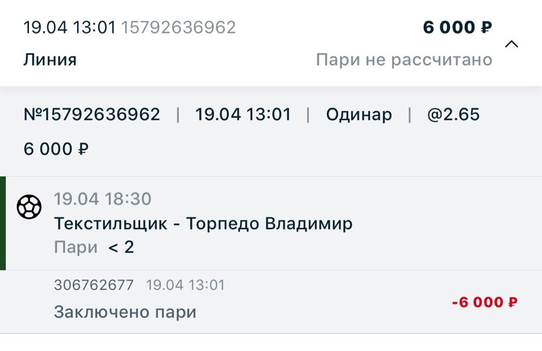Tap the match start time 19.04 18:30
Screen dimensions: 542x351
pos(103,199)
